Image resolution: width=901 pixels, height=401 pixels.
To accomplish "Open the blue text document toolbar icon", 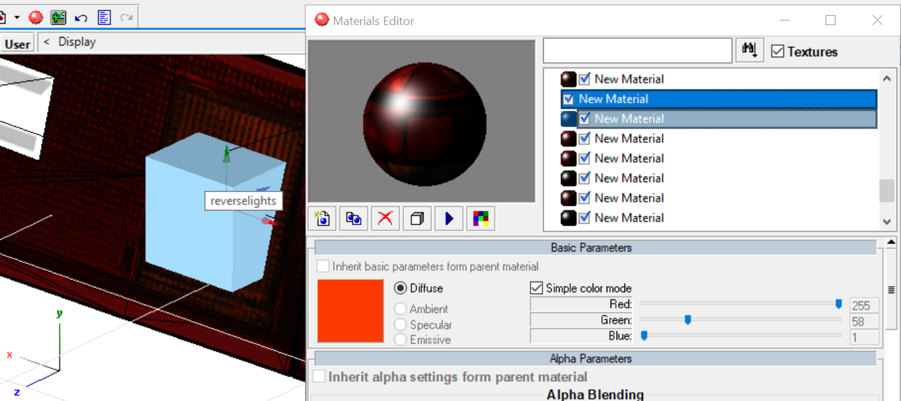I will click(104, 17).
